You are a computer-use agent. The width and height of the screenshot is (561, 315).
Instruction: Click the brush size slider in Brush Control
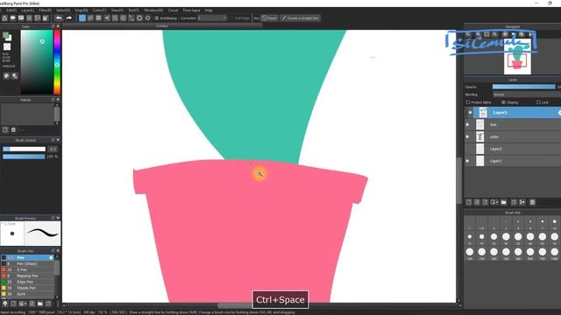coord(24,149)
